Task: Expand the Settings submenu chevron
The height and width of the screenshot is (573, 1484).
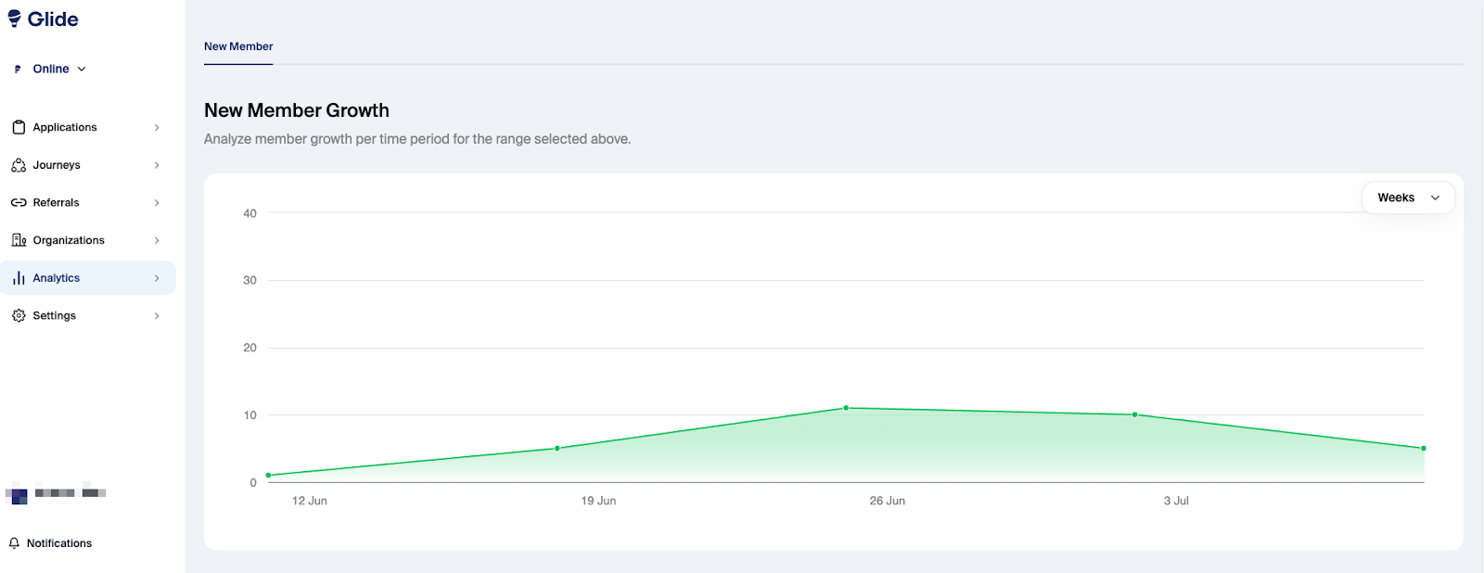Action: tap(157, 316)
